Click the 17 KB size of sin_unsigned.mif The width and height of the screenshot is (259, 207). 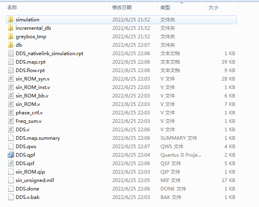coord(228,180)
